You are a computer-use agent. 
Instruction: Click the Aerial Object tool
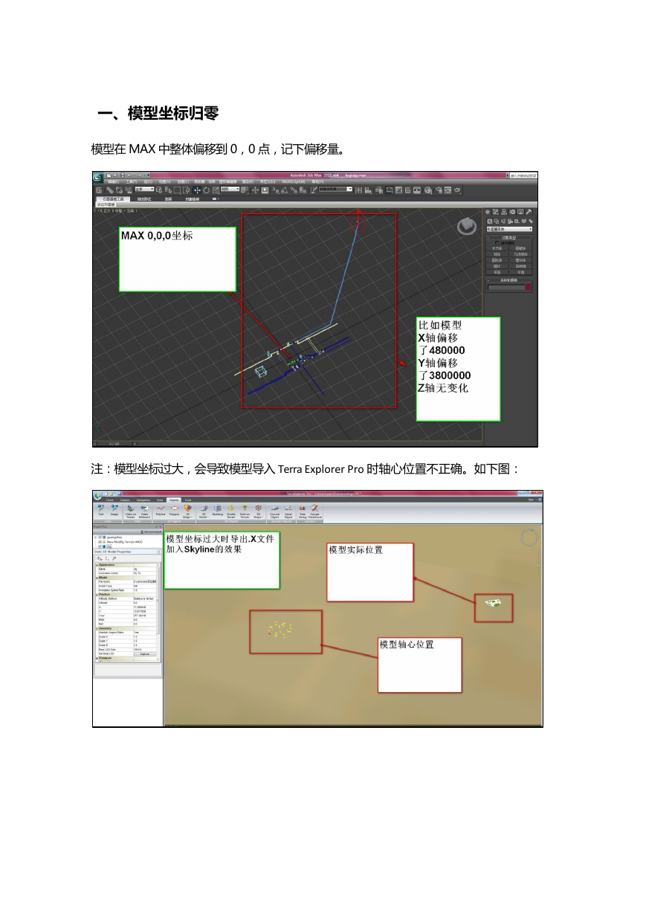pyautogui.click(x=288, y=512)
